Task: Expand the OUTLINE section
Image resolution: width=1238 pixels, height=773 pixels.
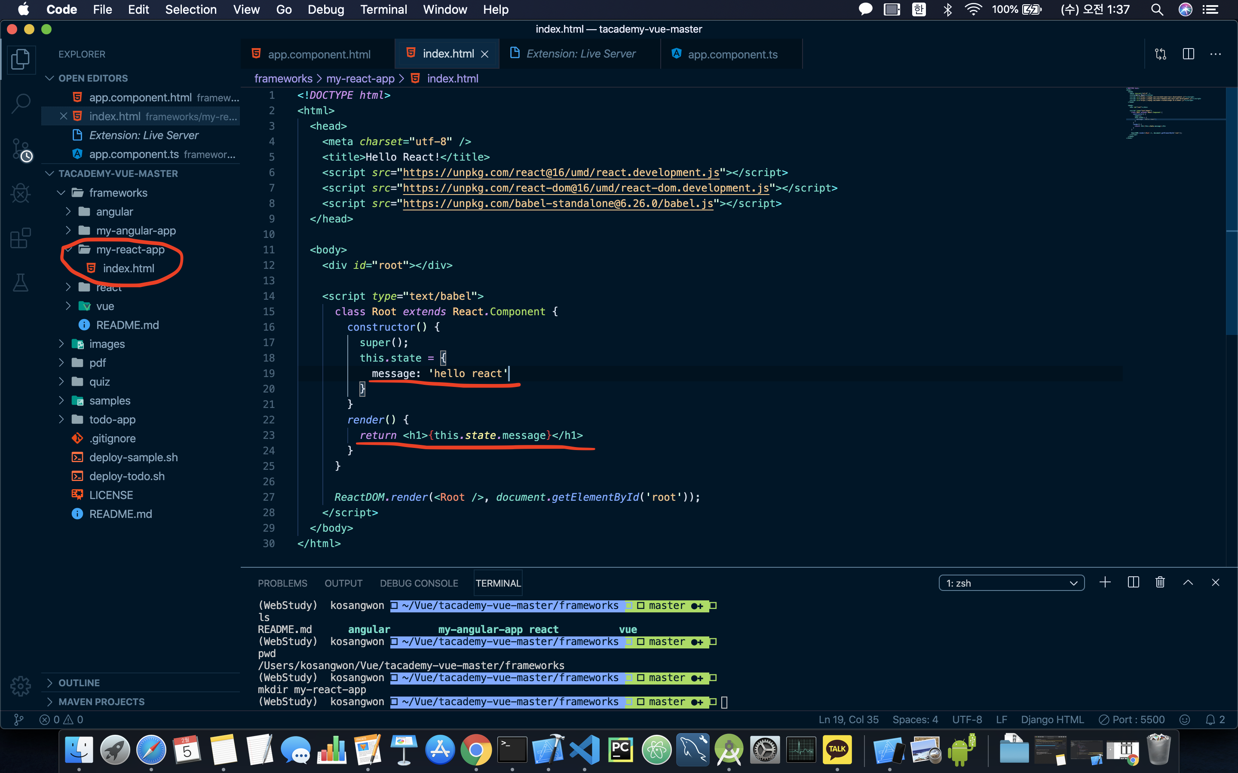Action: point(79,682)
